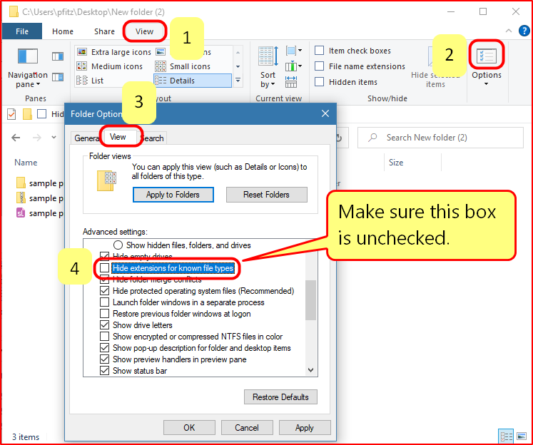Click Cancel in Folder Options
This screenshot has height=445, width=533.
pos(247,427)
